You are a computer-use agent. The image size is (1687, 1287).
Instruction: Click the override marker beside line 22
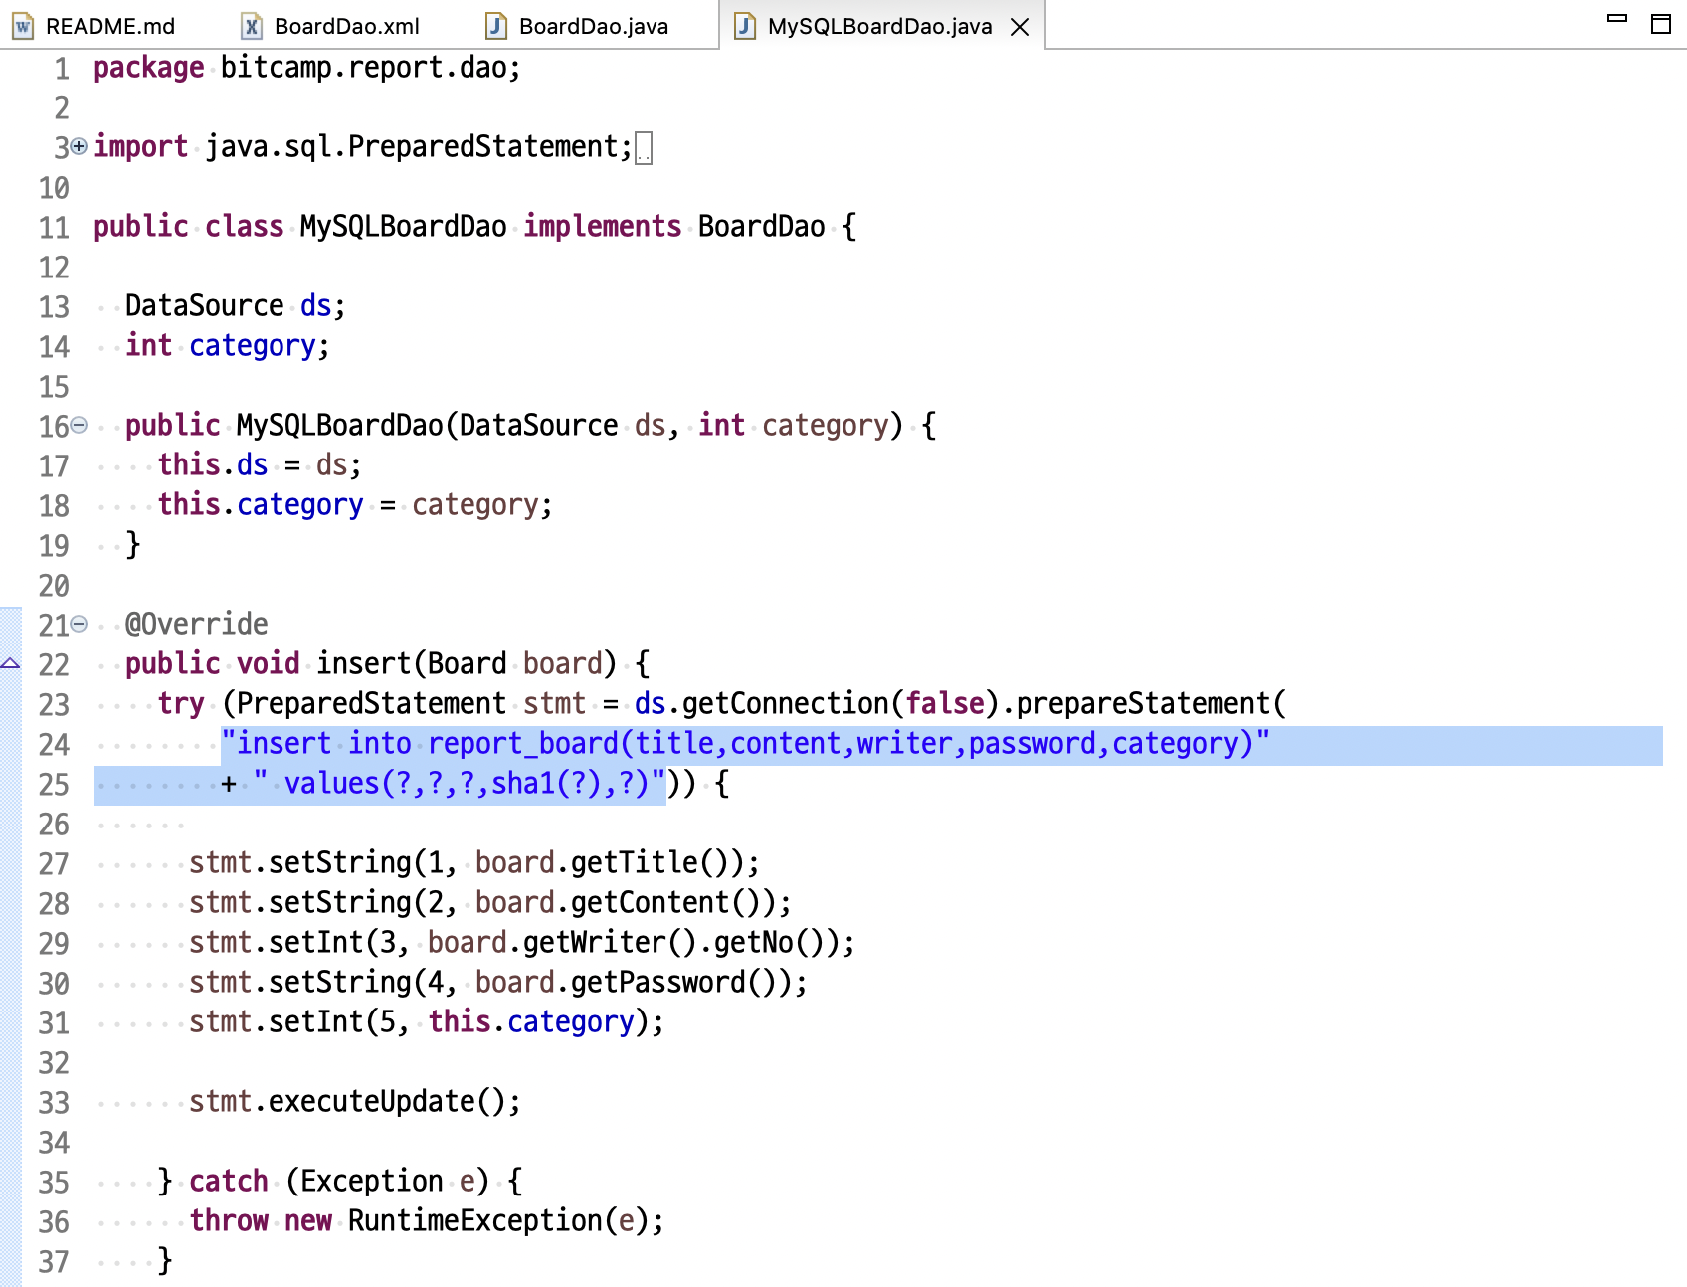(10, 663)
